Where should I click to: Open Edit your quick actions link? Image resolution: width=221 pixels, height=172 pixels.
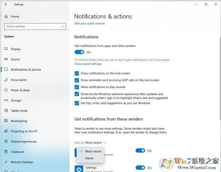[x=89, y=24]
